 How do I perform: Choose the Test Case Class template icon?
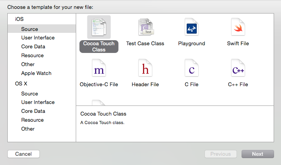[146, 27]
